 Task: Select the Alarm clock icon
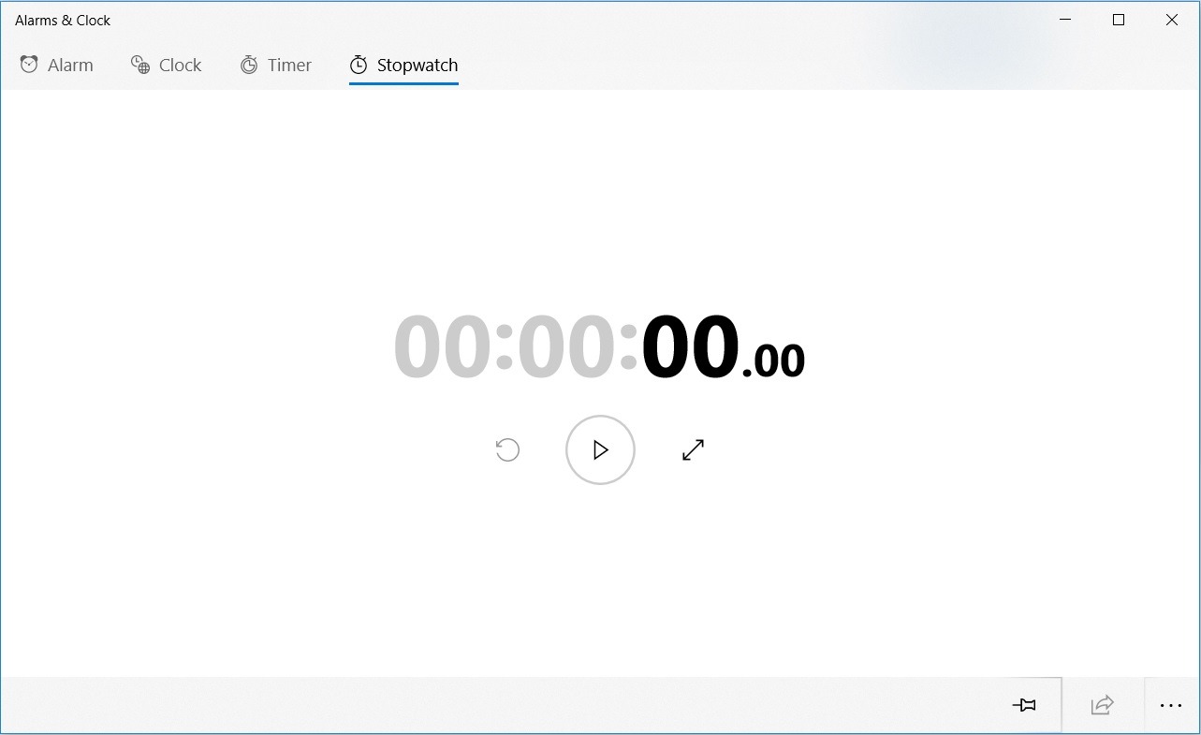click(x=29, y=64)
